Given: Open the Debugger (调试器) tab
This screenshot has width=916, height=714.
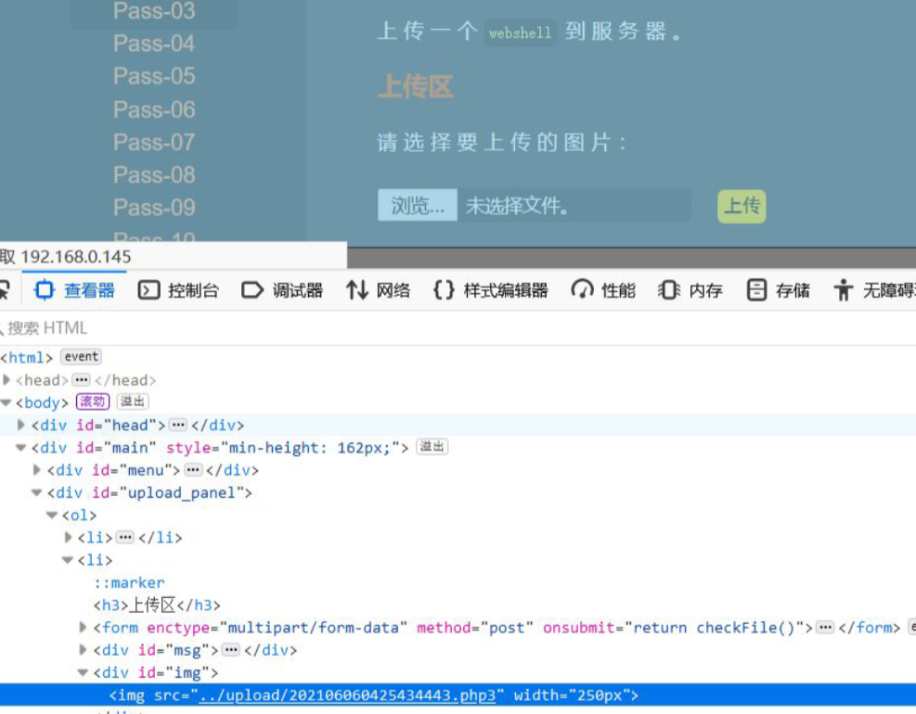Looking at the screenshot, I should tap(282, 290).
